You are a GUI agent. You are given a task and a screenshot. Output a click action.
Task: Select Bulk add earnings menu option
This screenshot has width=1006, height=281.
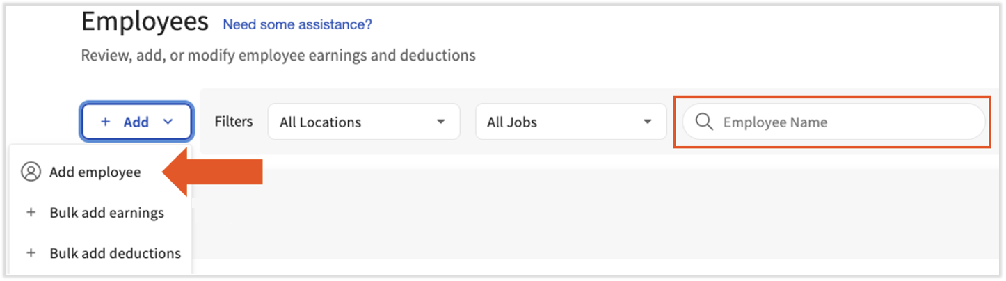pos(106,213)
